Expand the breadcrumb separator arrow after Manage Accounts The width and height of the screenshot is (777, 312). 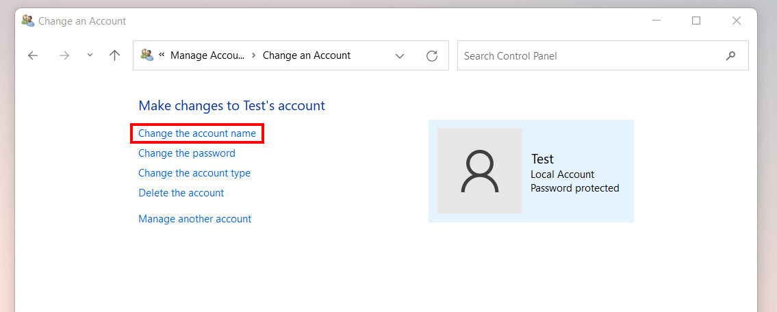tap(254, 55)
